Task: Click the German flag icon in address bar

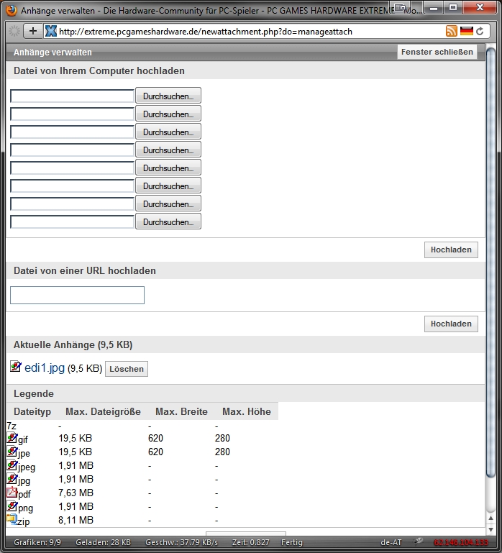Action: tap(466, 31)
